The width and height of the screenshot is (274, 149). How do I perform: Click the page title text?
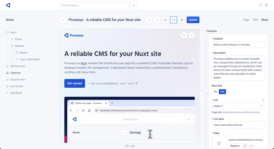tap(105, 20)
